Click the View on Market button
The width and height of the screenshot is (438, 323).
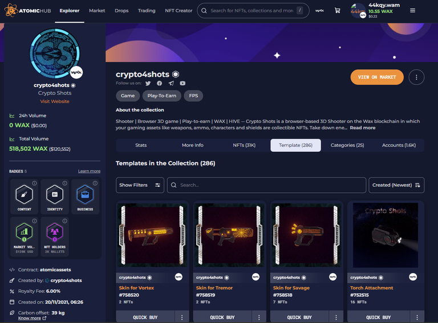[377, 77]
